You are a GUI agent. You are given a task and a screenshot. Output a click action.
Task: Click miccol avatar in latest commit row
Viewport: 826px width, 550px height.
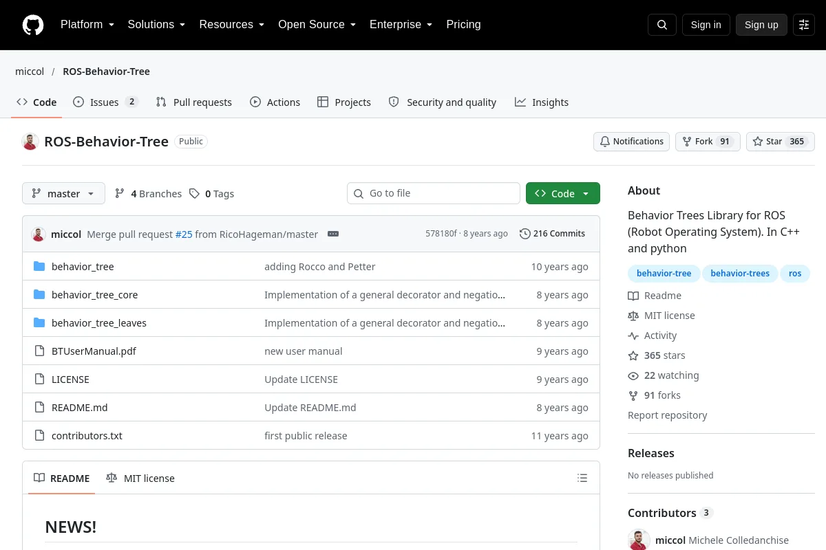click(39, 234)
